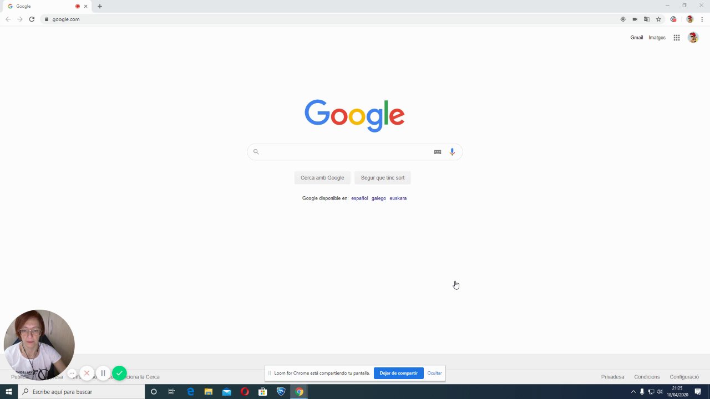Cancel the Loom recording with the X
710x399 pixels.
[x=87, y=373]
